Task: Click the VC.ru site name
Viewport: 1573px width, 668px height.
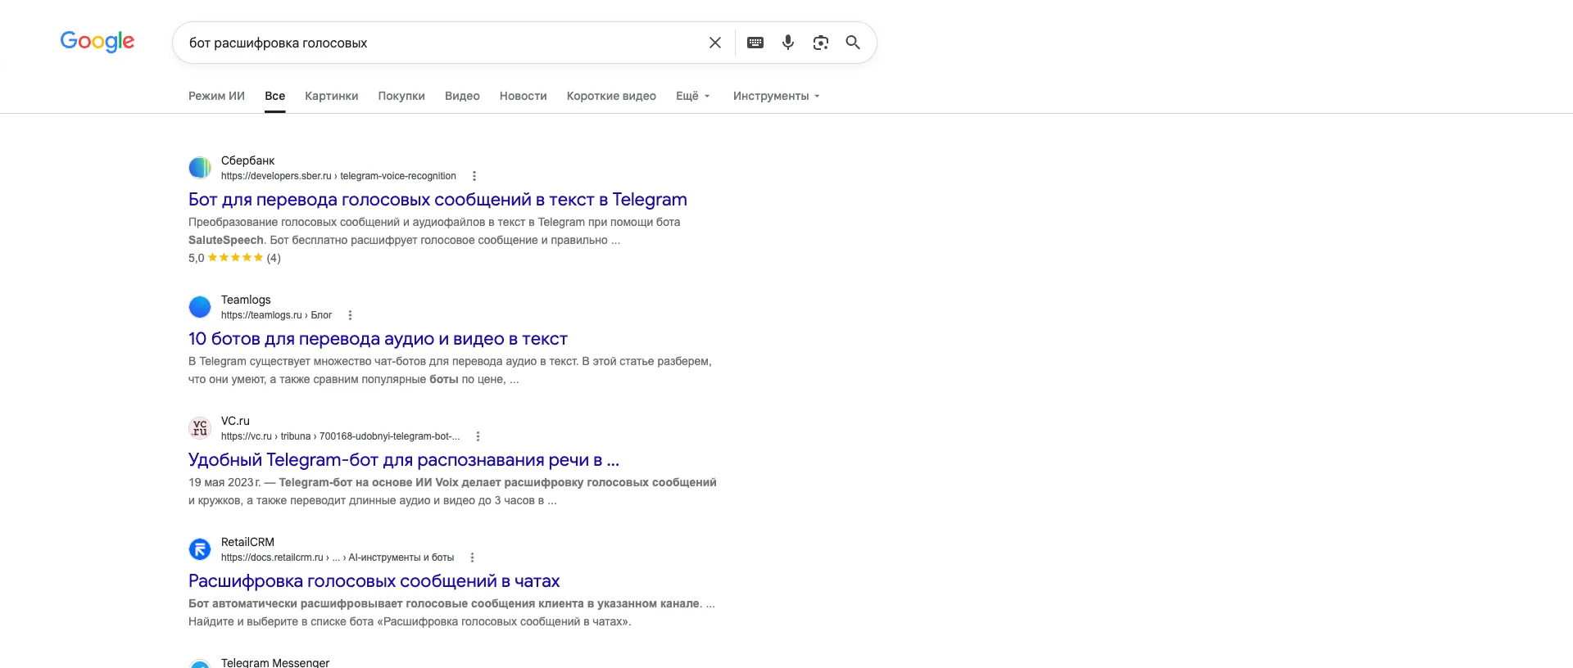Action: click(x=235, y=421)
